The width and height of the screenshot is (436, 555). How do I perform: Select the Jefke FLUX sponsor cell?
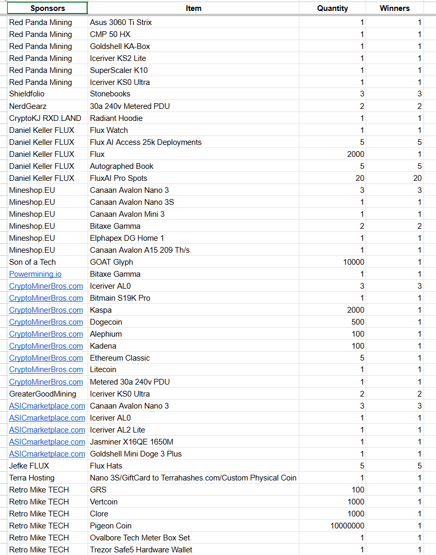pyautogui.click(x=47, y=466)
